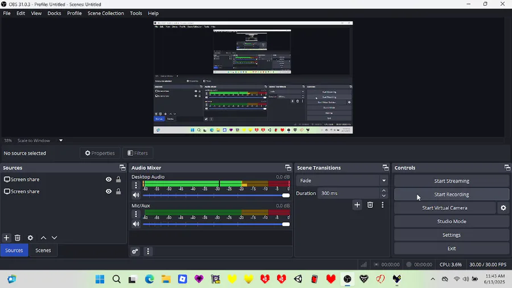The height and width of the screenshot is (288, 512).
Task: Click the Exit button
Action: [x=452, y=249]
